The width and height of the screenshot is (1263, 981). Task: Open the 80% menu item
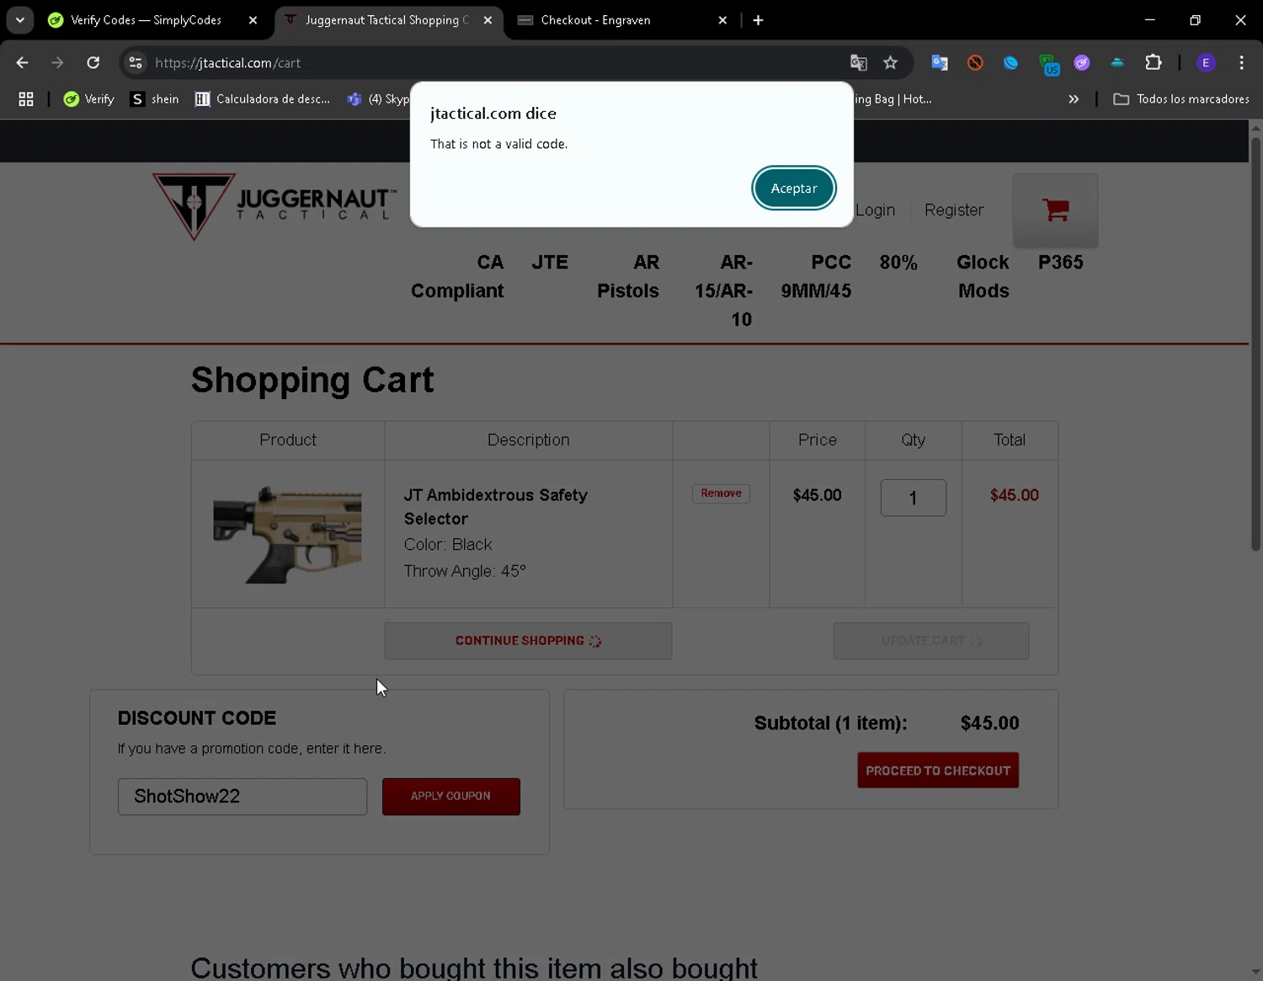pos(898,263)
